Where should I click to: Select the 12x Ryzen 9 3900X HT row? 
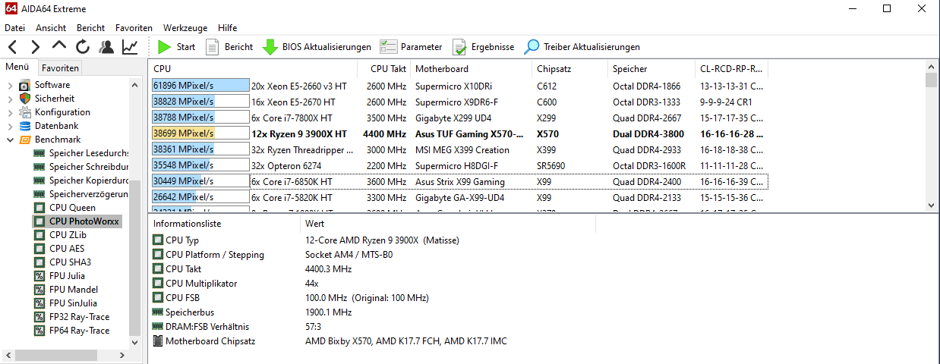pos(459,134)
